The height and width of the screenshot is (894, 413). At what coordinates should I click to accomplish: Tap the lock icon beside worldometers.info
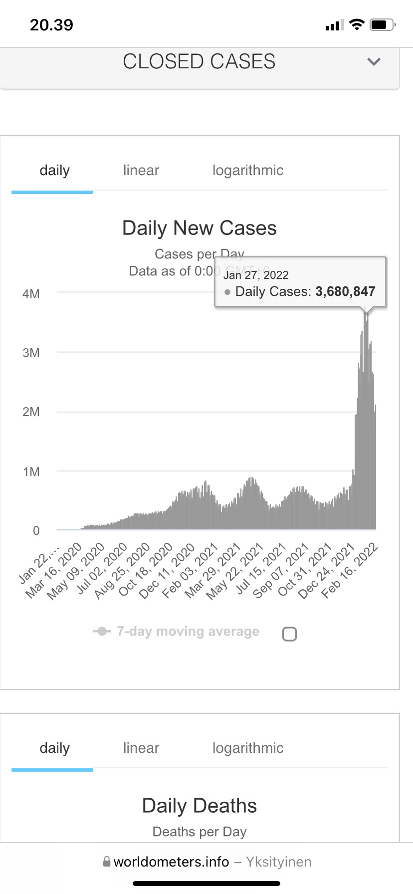(107, 862)
